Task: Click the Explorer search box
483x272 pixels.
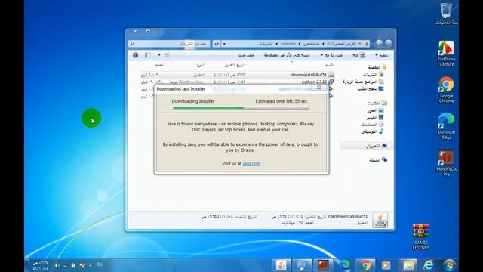Action: coord(169,44)
